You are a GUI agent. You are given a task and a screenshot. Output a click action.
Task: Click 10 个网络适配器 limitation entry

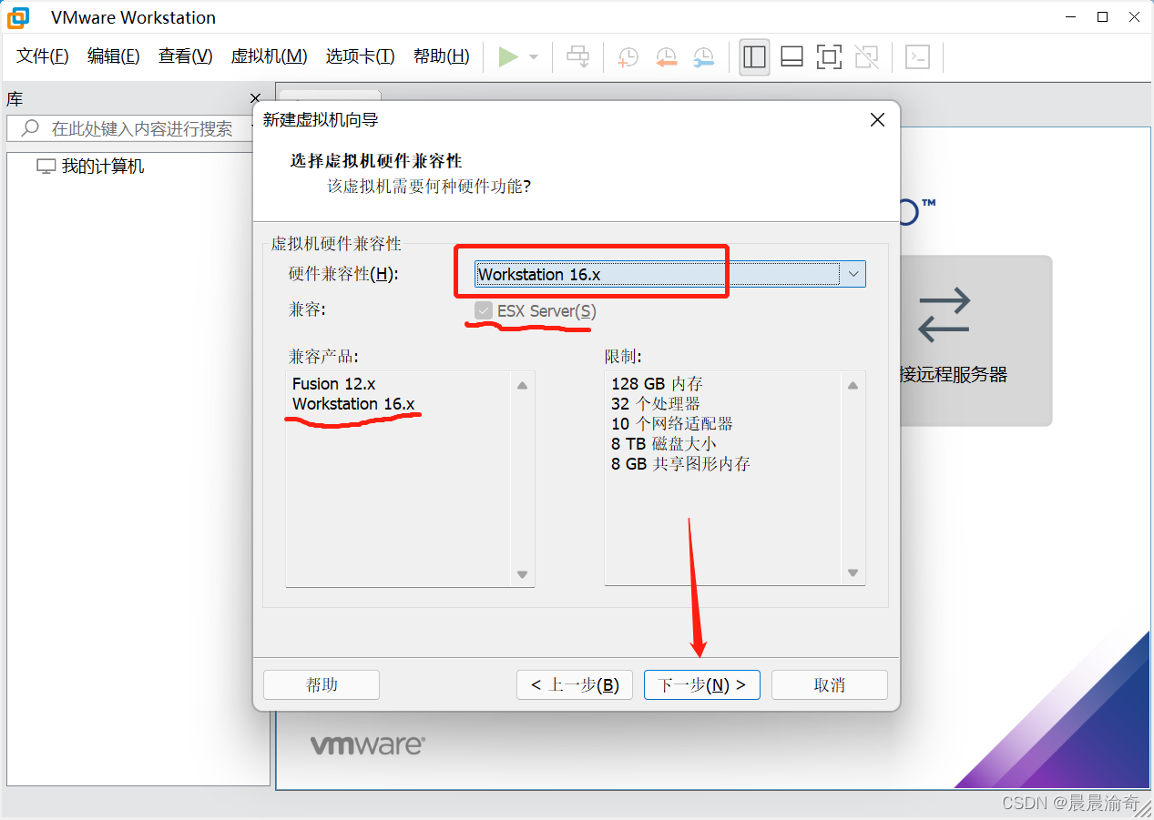(672, 424)
